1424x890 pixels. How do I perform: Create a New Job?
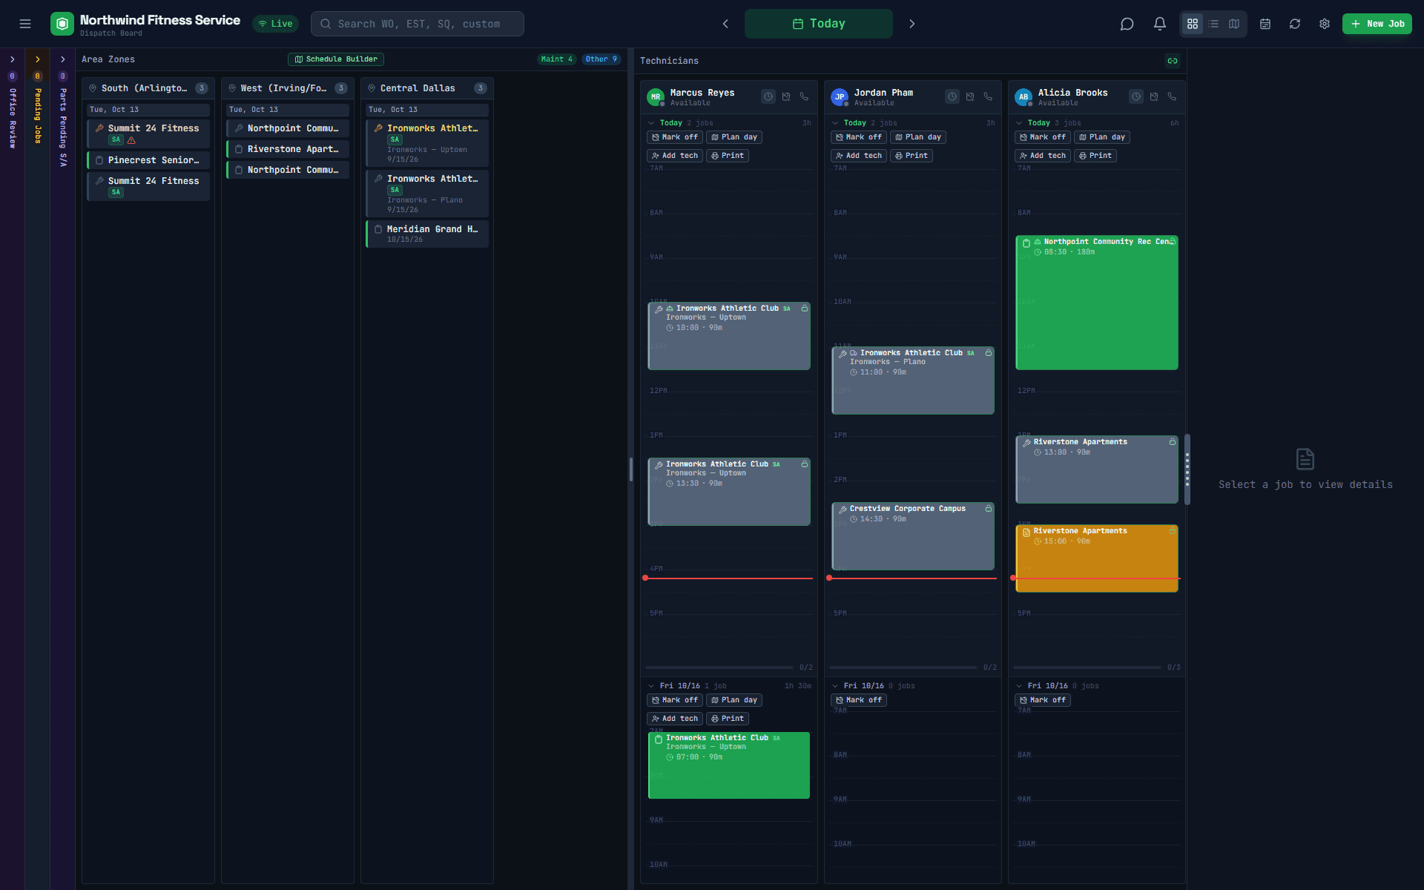[x=1377, y=24]
